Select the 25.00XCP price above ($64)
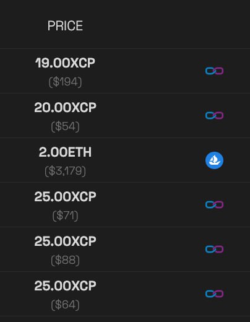The width and height of the screenshot is (250, 322). pos(65,285)
